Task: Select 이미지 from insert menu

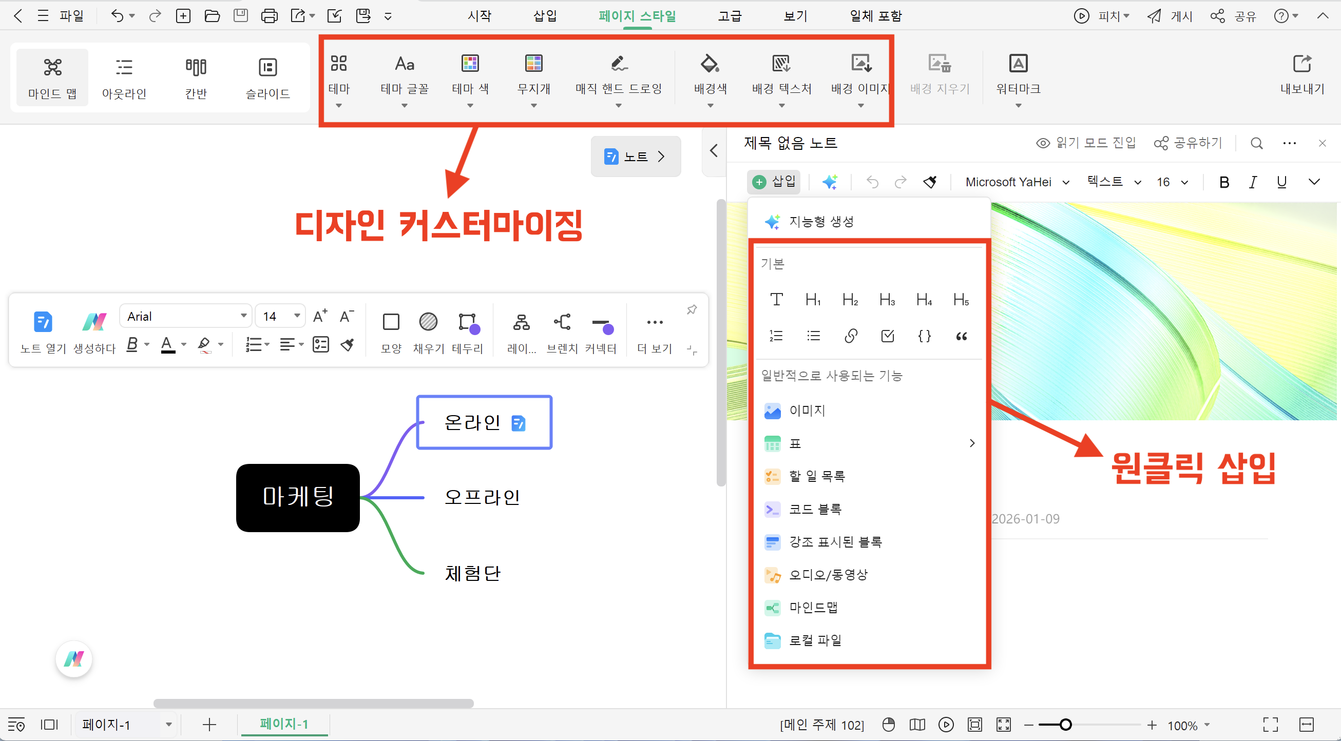Action: click(807, 411)
